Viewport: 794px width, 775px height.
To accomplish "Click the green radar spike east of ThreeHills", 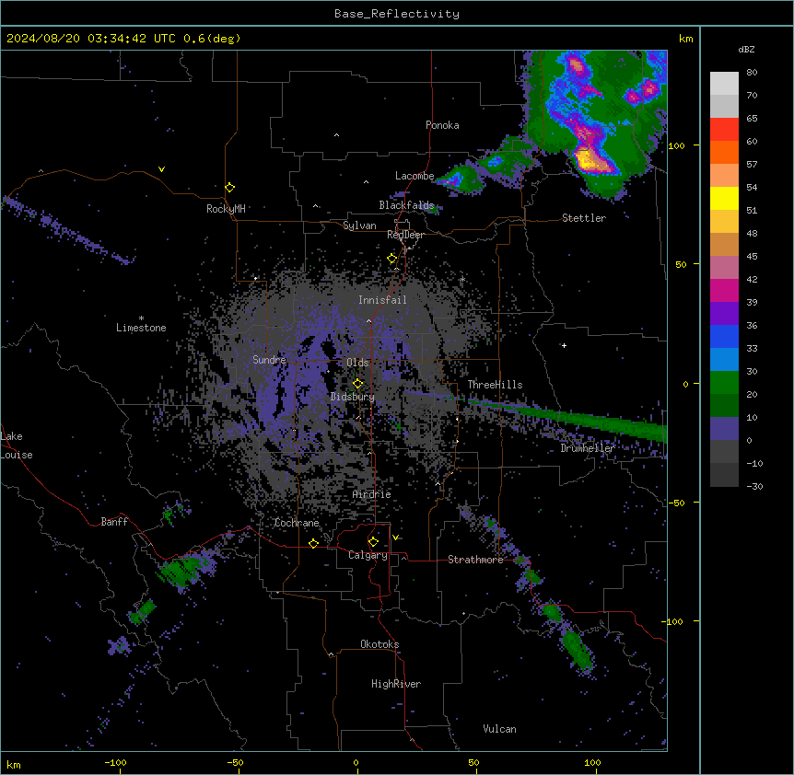I will (567, 418).
